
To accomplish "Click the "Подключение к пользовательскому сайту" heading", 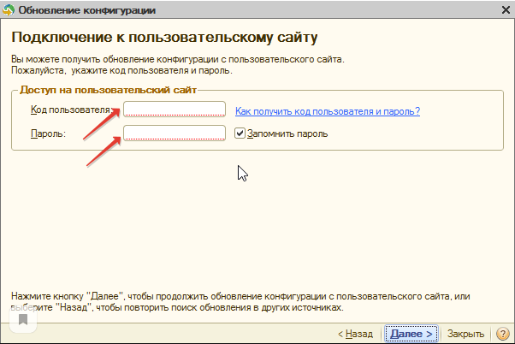I will pyautogui.click(x=163, y=39).
